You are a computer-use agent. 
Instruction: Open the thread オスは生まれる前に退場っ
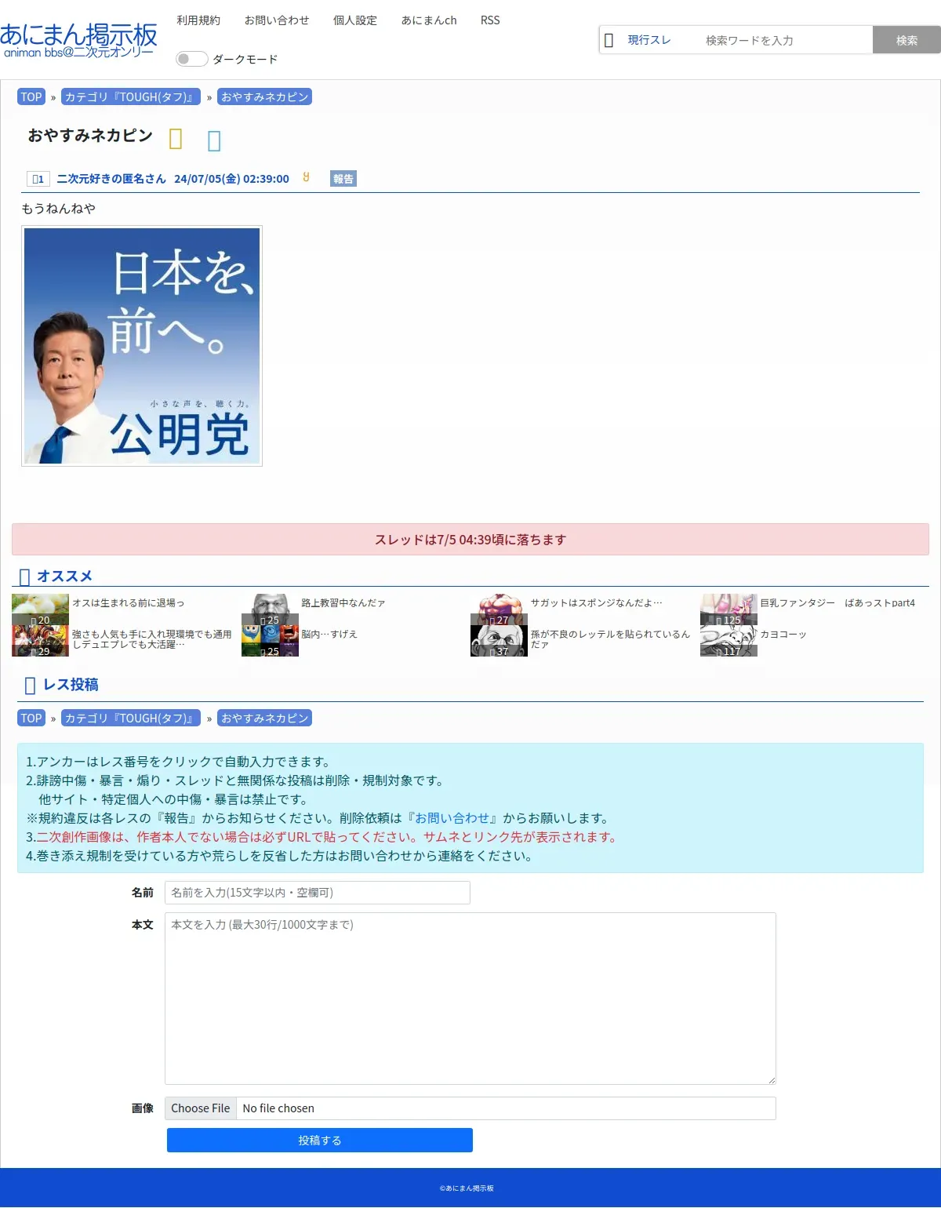(x=129, y=603)
